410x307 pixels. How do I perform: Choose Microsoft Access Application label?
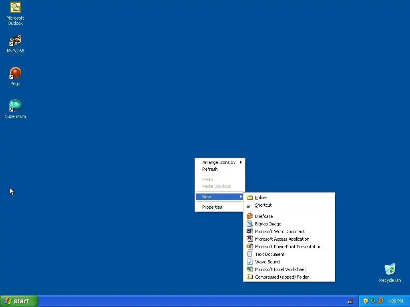(282, 239)
